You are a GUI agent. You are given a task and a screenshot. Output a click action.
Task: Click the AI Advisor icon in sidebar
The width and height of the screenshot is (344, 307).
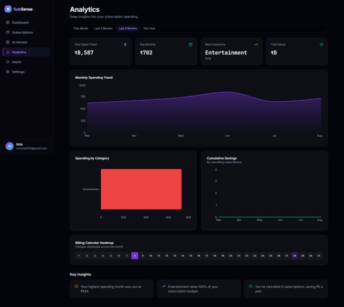coord(8,42)
